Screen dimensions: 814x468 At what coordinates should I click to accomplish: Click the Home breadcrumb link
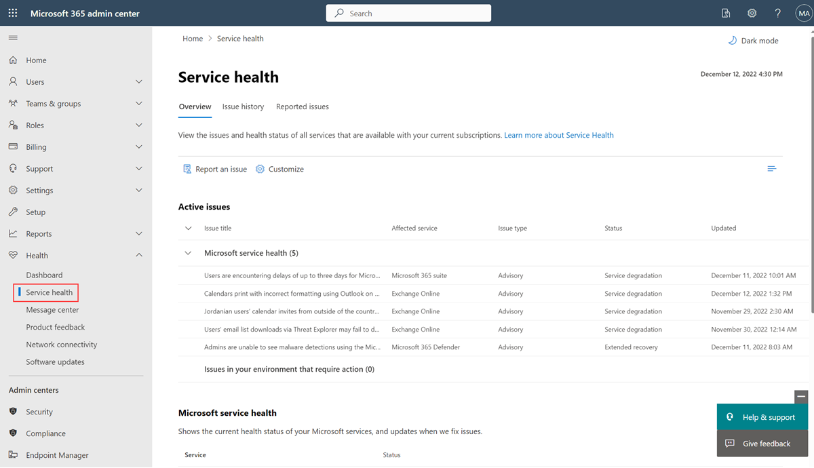(193, 39)
